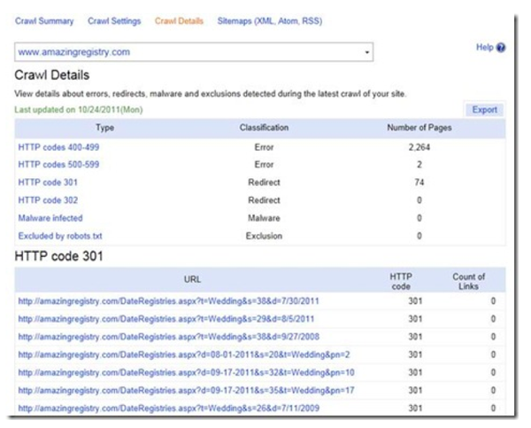View HTTP code 302 redirects
Image resolution: width=531 pixels, height=428 pixels.
coord(48,200)
